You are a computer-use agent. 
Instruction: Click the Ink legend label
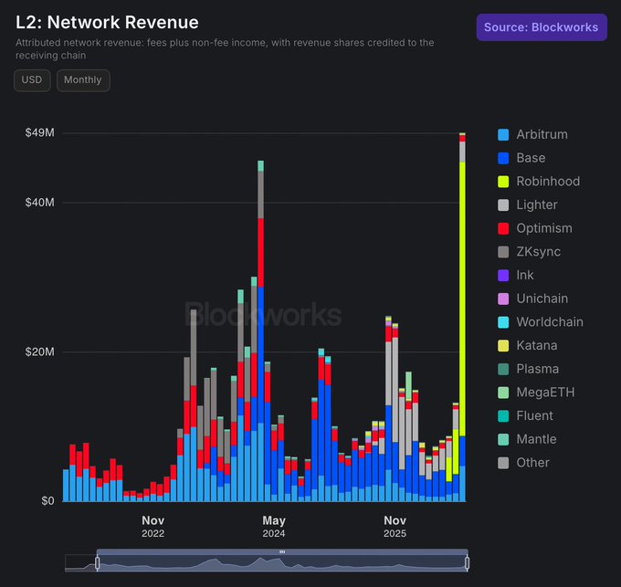point(525,275)
